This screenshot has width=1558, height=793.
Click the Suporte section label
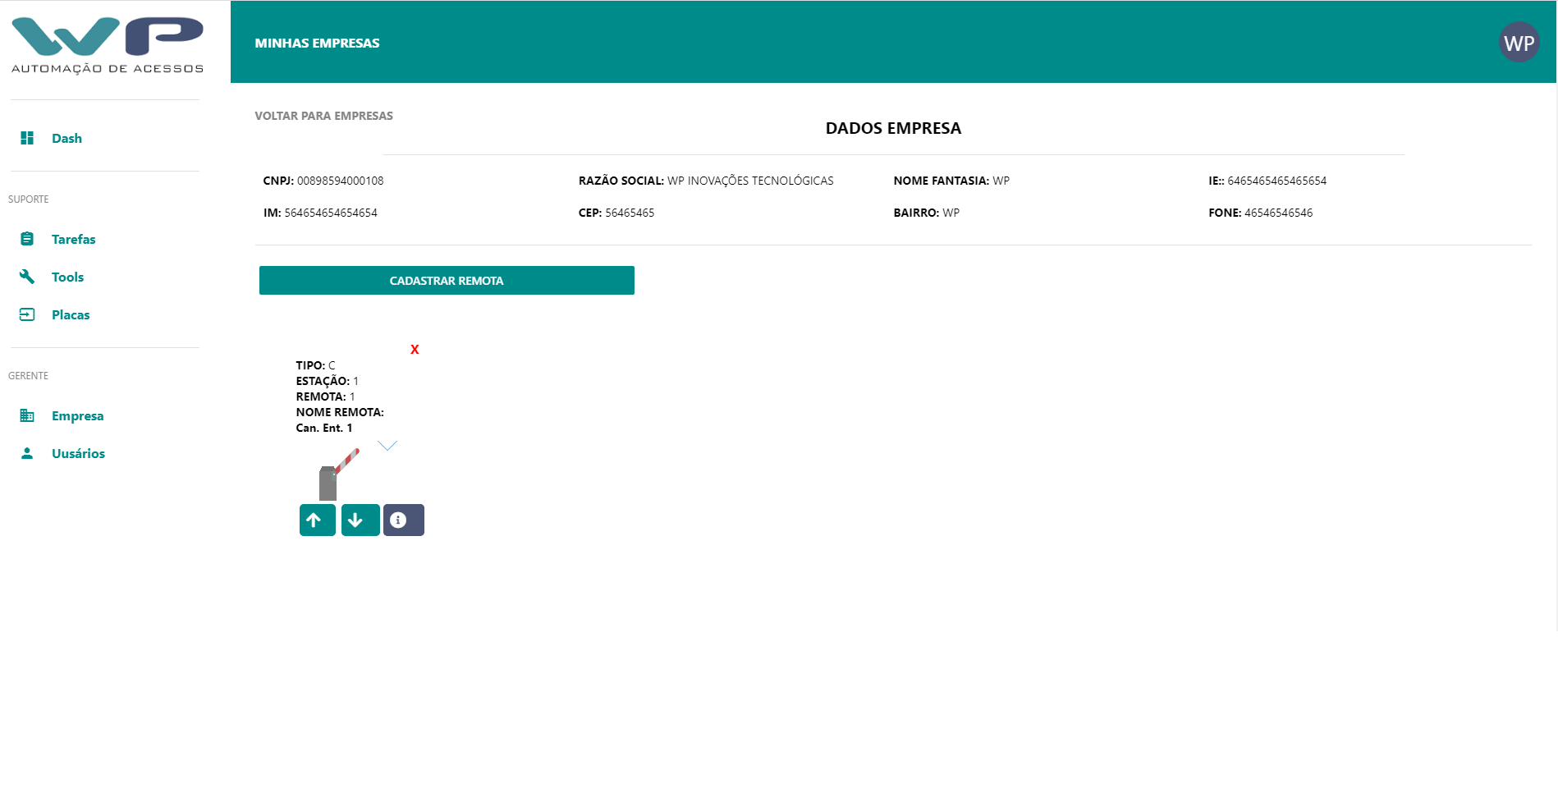(29, 199)
